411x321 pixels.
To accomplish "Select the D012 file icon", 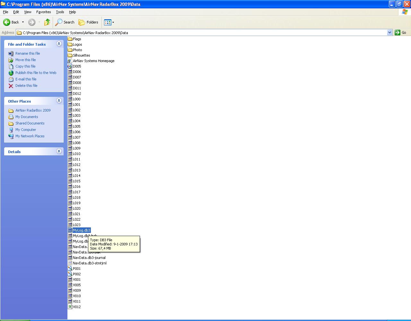I will coord(70,94).
